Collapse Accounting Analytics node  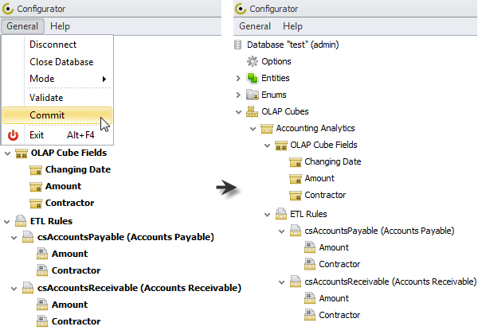253,128
